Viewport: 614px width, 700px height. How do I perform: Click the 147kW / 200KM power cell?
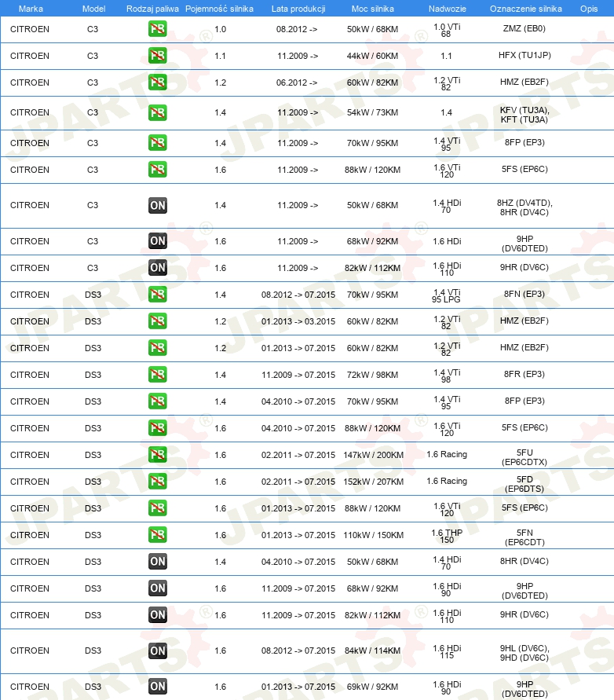click(x=373, y=455)
